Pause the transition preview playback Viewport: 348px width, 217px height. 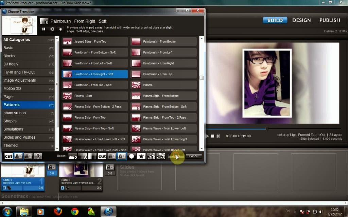coord(44,29)
